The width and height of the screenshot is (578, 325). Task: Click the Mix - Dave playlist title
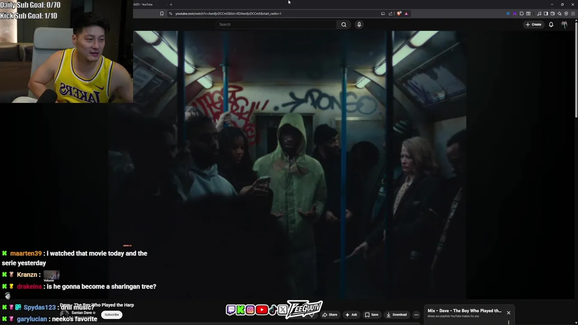point(464,311)
